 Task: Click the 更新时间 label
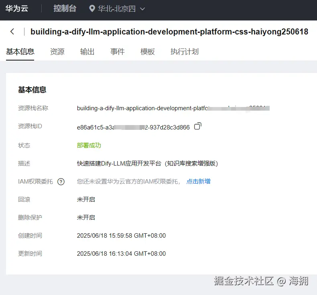pyautogui.click(x=30, y=254)
